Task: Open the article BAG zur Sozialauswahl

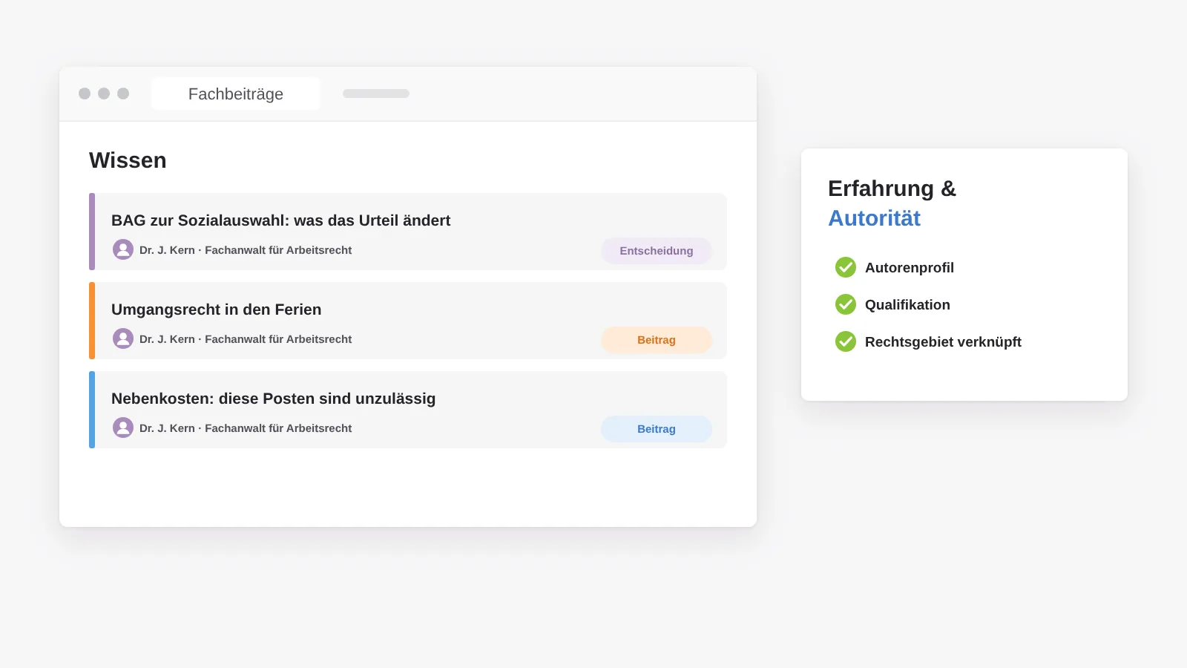Action: pos(280,220)
